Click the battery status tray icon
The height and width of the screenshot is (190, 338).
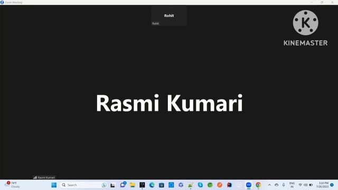tap(311, 185)
